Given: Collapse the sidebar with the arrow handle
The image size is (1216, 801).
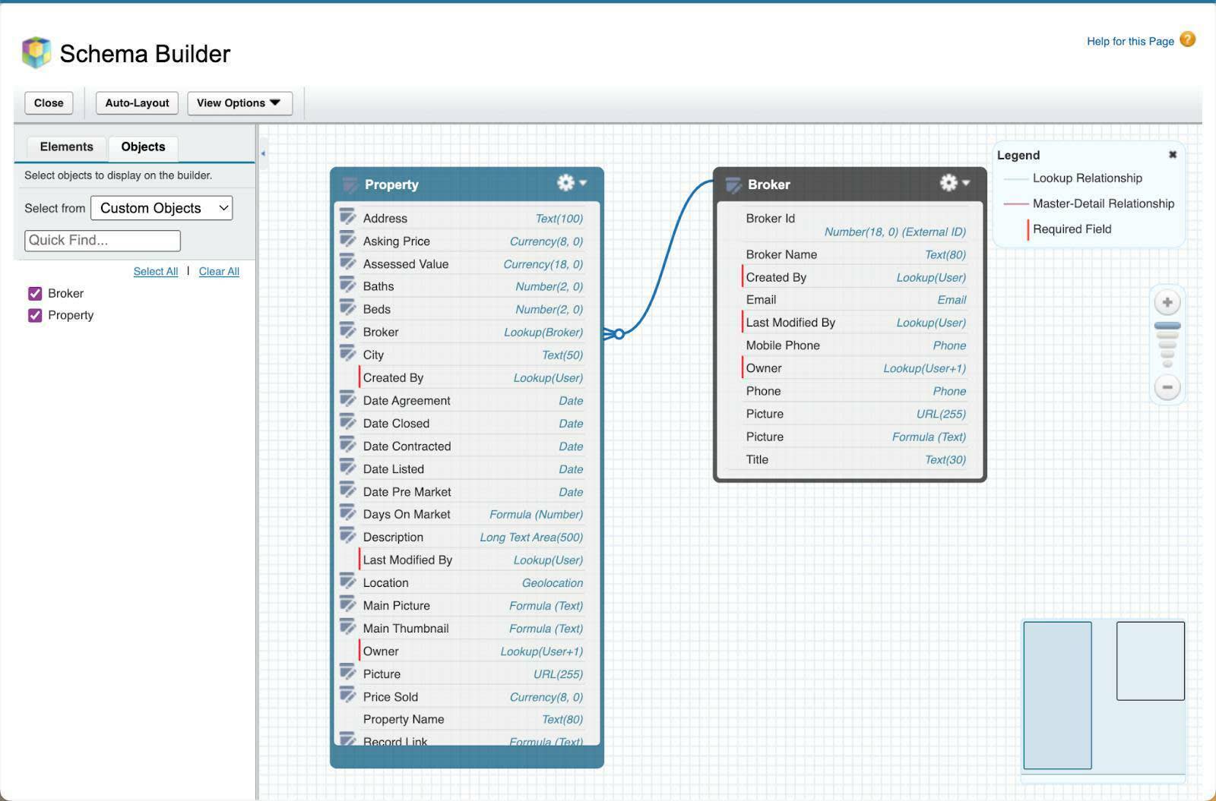Looking at the screenshot, I should (x=263, y=153).
